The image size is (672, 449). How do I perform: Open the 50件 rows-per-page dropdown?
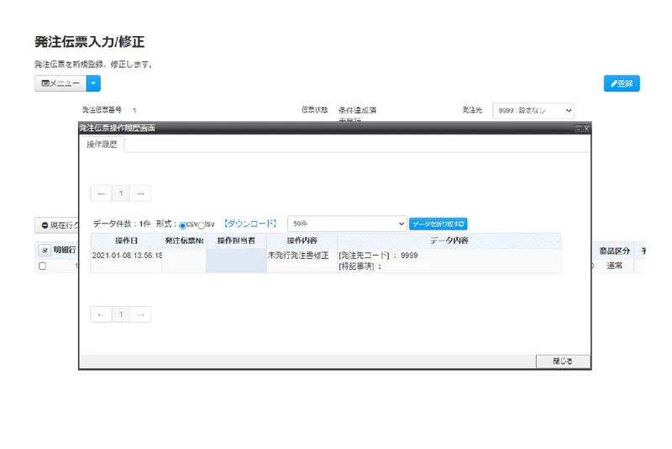347,224
